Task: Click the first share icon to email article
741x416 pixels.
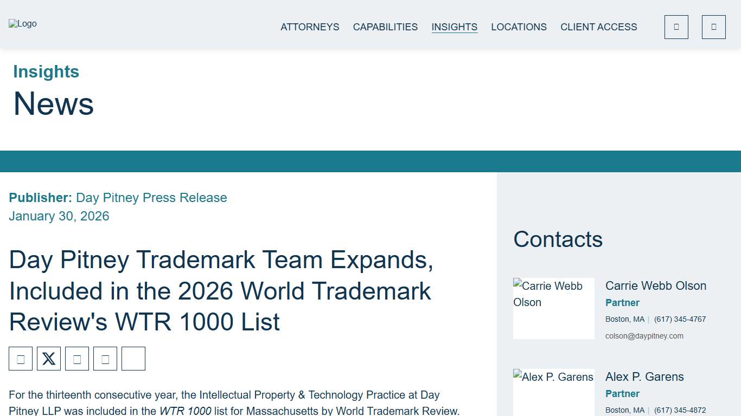Action: (21, 358)
